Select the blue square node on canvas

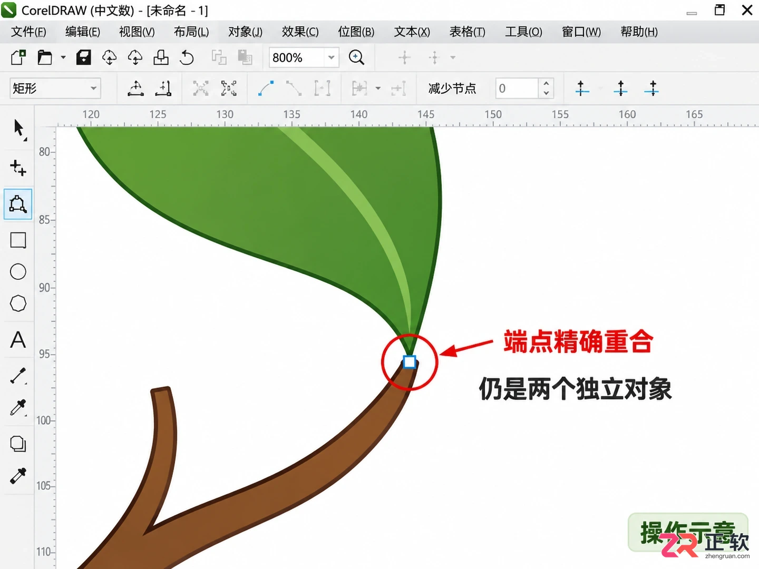[x=410, y=362]
